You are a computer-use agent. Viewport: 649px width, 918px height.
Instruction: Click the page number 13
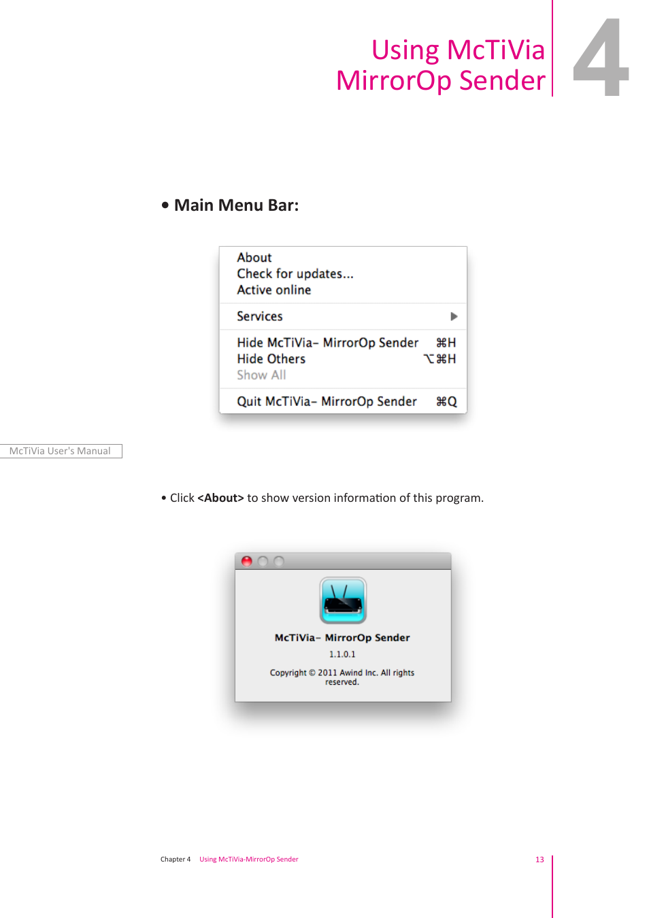click(539, 860)
